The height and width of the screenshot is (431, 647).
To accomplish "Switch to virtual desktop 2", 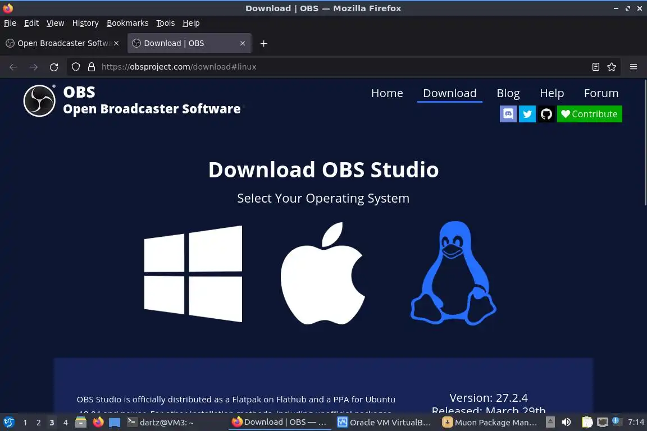I will 38,423.
